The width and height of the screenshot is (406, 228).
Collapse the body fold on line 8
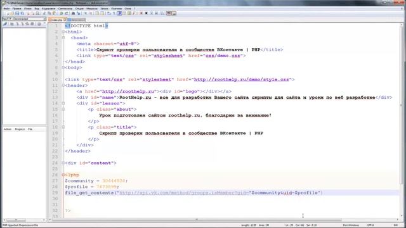coord(63,68)
